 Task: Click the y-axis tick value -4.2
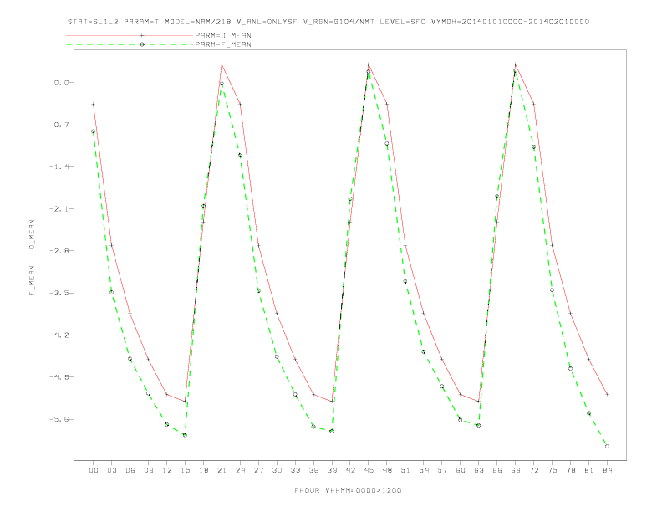pyautogui.click(x=59, y=335)
